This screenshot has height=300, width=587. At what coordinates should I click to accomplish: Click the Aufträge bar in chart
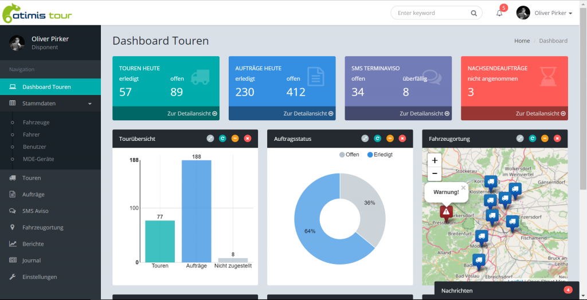197,211
